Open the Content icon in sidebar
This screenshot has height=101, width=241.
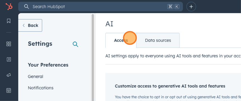click(9, 90)
